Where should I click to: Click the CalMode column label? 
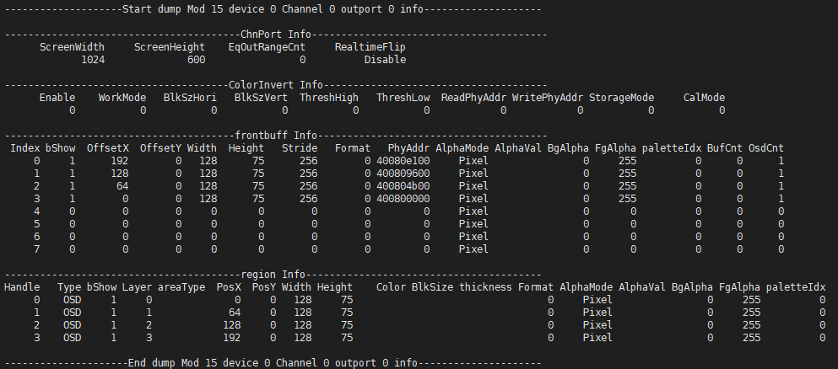pos(704,98)
